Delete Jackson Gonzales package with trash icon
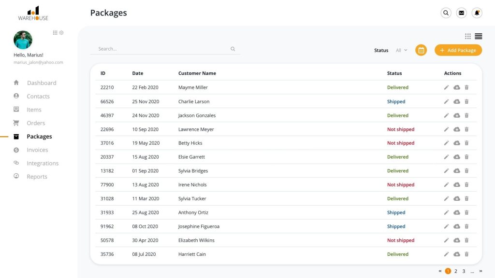Screen dimensions: 495x278 click(x=466, y=115)
